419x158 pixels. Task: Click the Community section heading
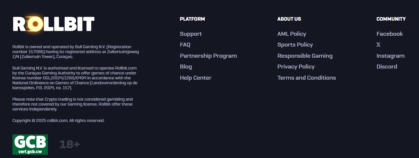point(391,19)
